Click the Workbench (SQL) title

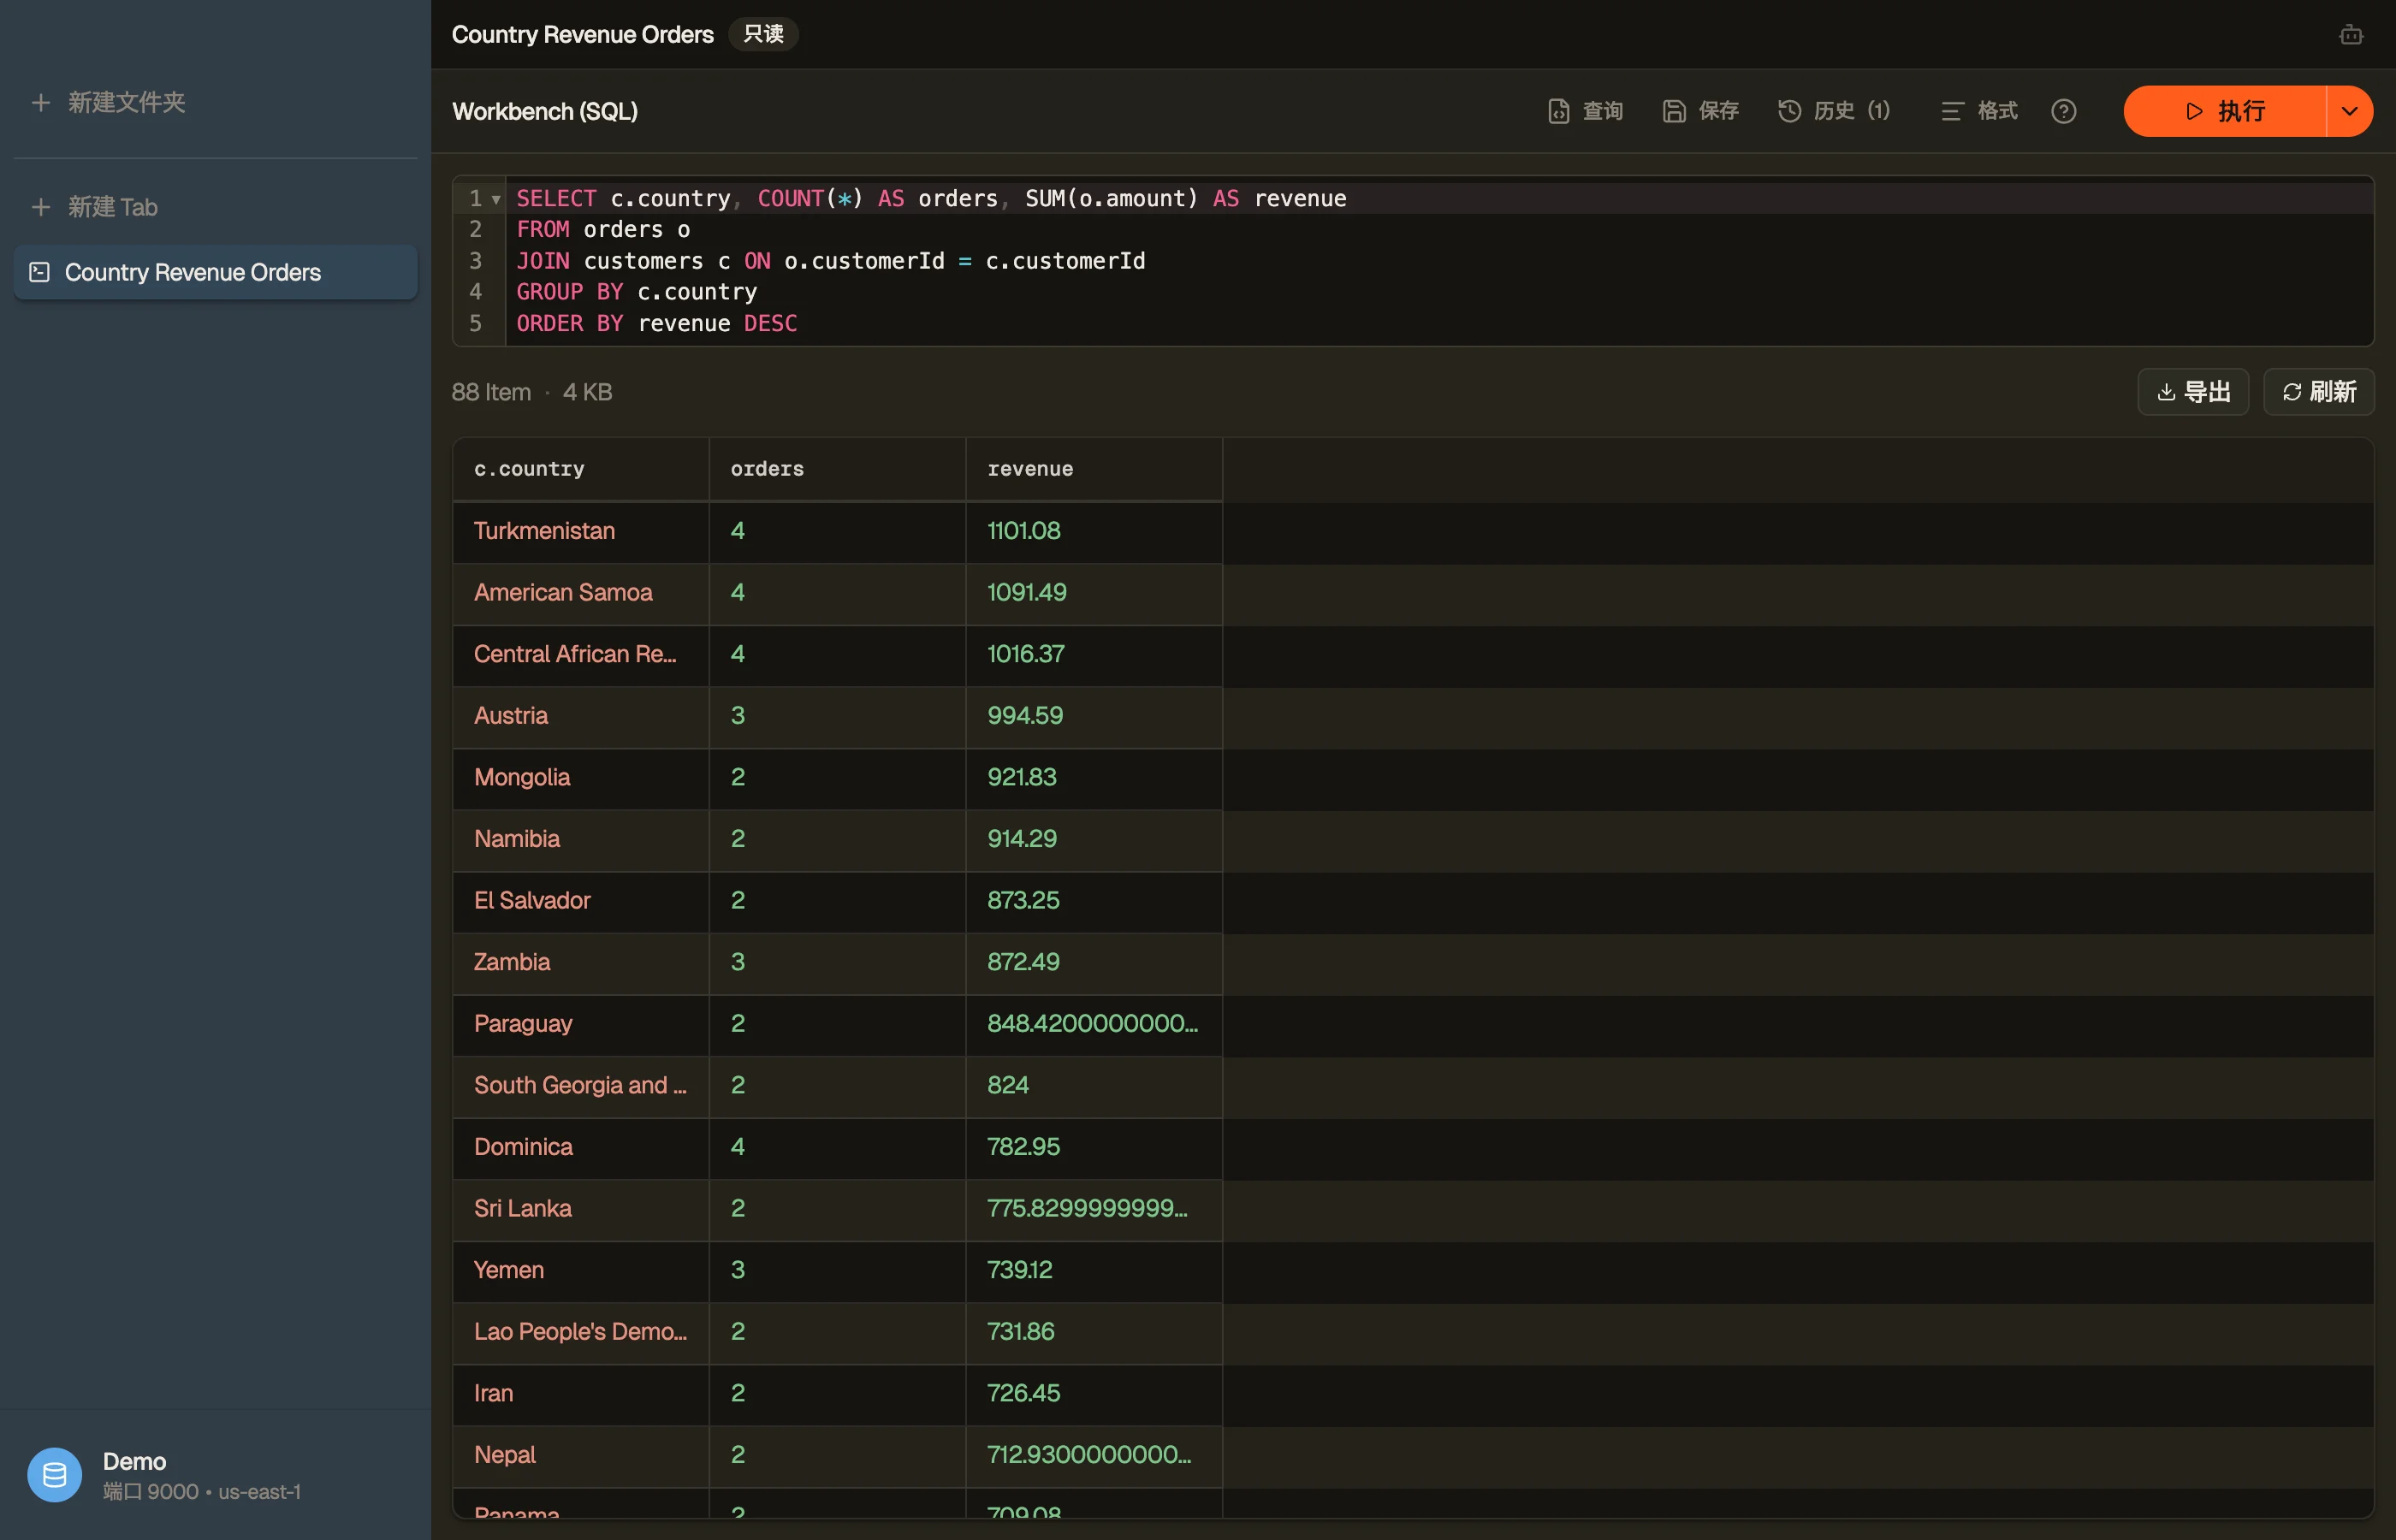point(545,111)
